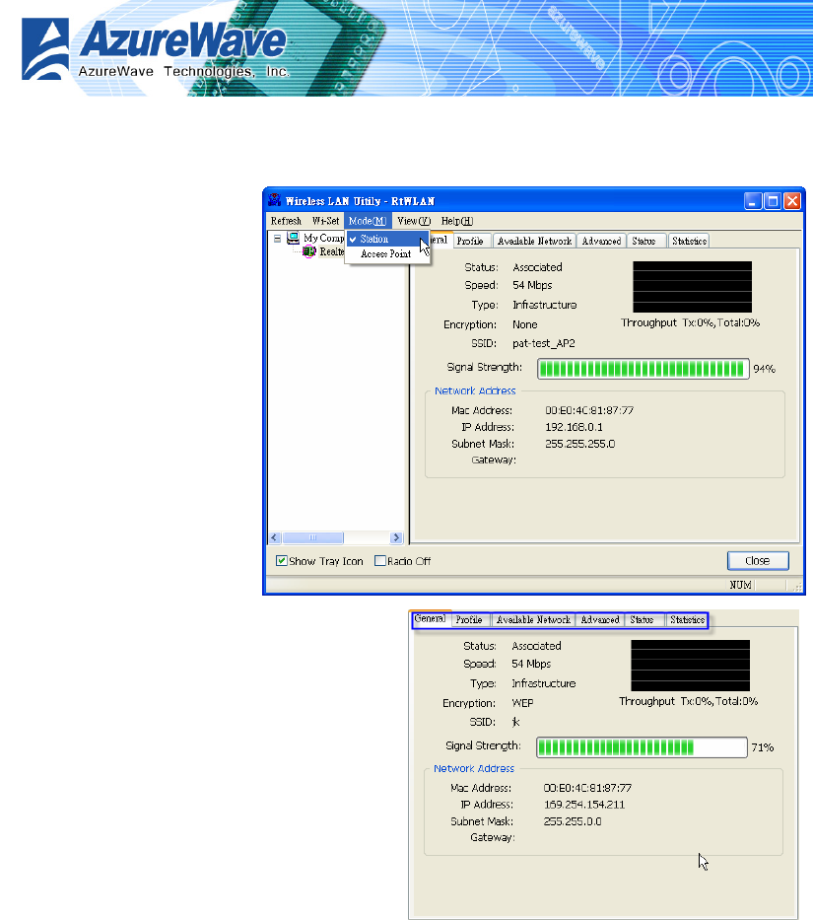Select Advanced tab in lower screenshot
Image resolution: width=813 pixels, height=920 pixels.
tap(600, 619)
